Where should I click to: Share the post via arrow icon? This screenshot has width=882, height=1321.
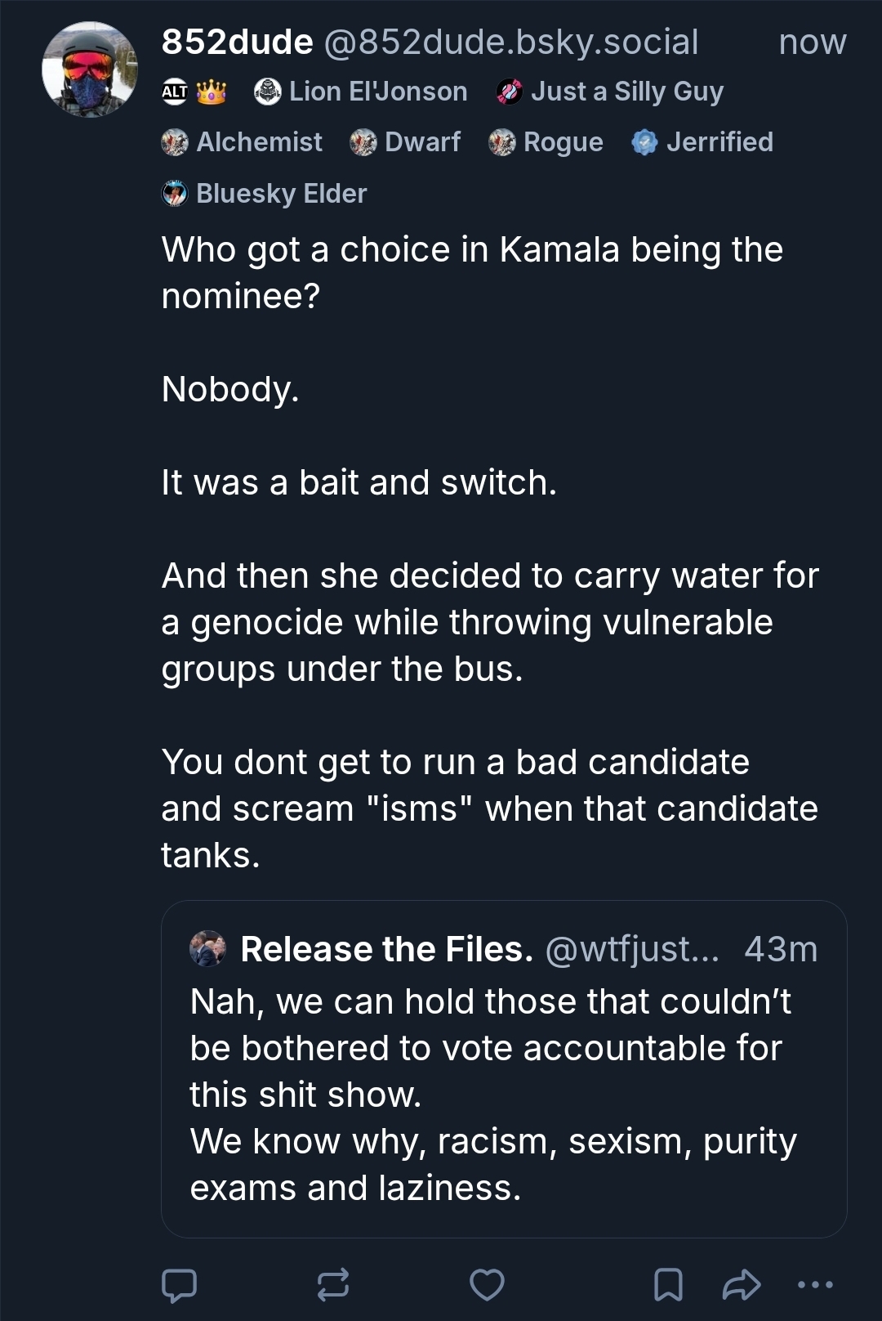coord(742,1284)
